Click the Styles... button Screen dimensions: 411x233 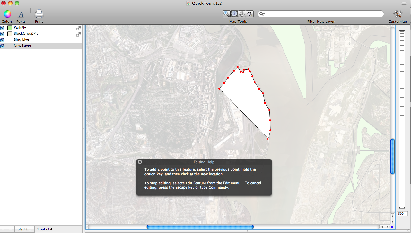(24, 229)
